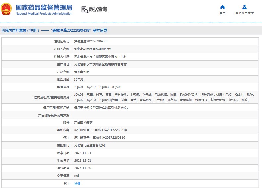
Task: Click the 型号规格 label
Action: (x=63, y=87)
